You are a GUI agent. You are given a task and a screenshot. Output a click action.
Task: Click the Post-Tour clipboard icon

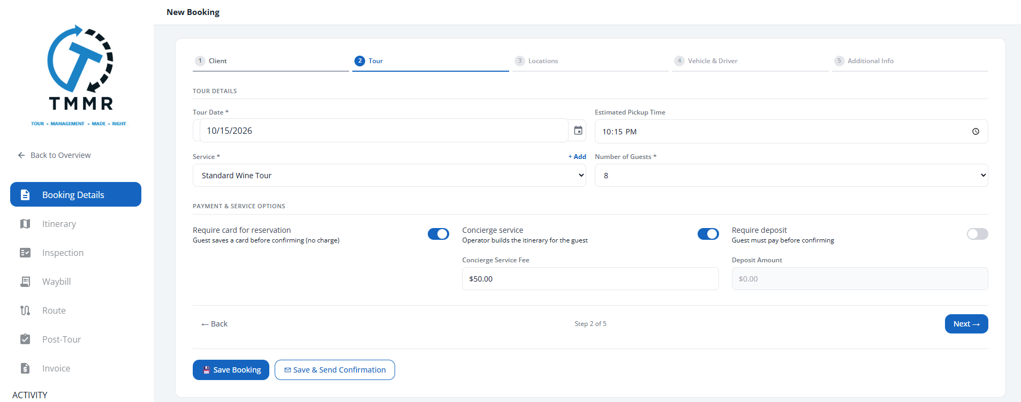(25, 339)
